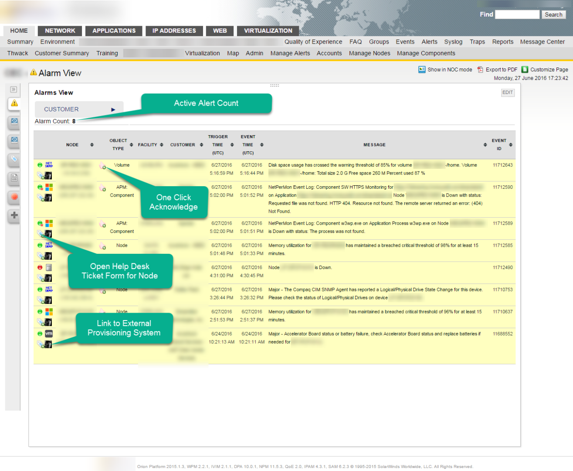Open the Manage Components link
573x471 pixels.
[x=426, y=53]
